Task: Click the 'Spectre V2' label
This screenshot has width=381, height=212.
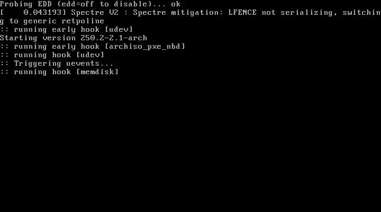Action: point(95,13)
